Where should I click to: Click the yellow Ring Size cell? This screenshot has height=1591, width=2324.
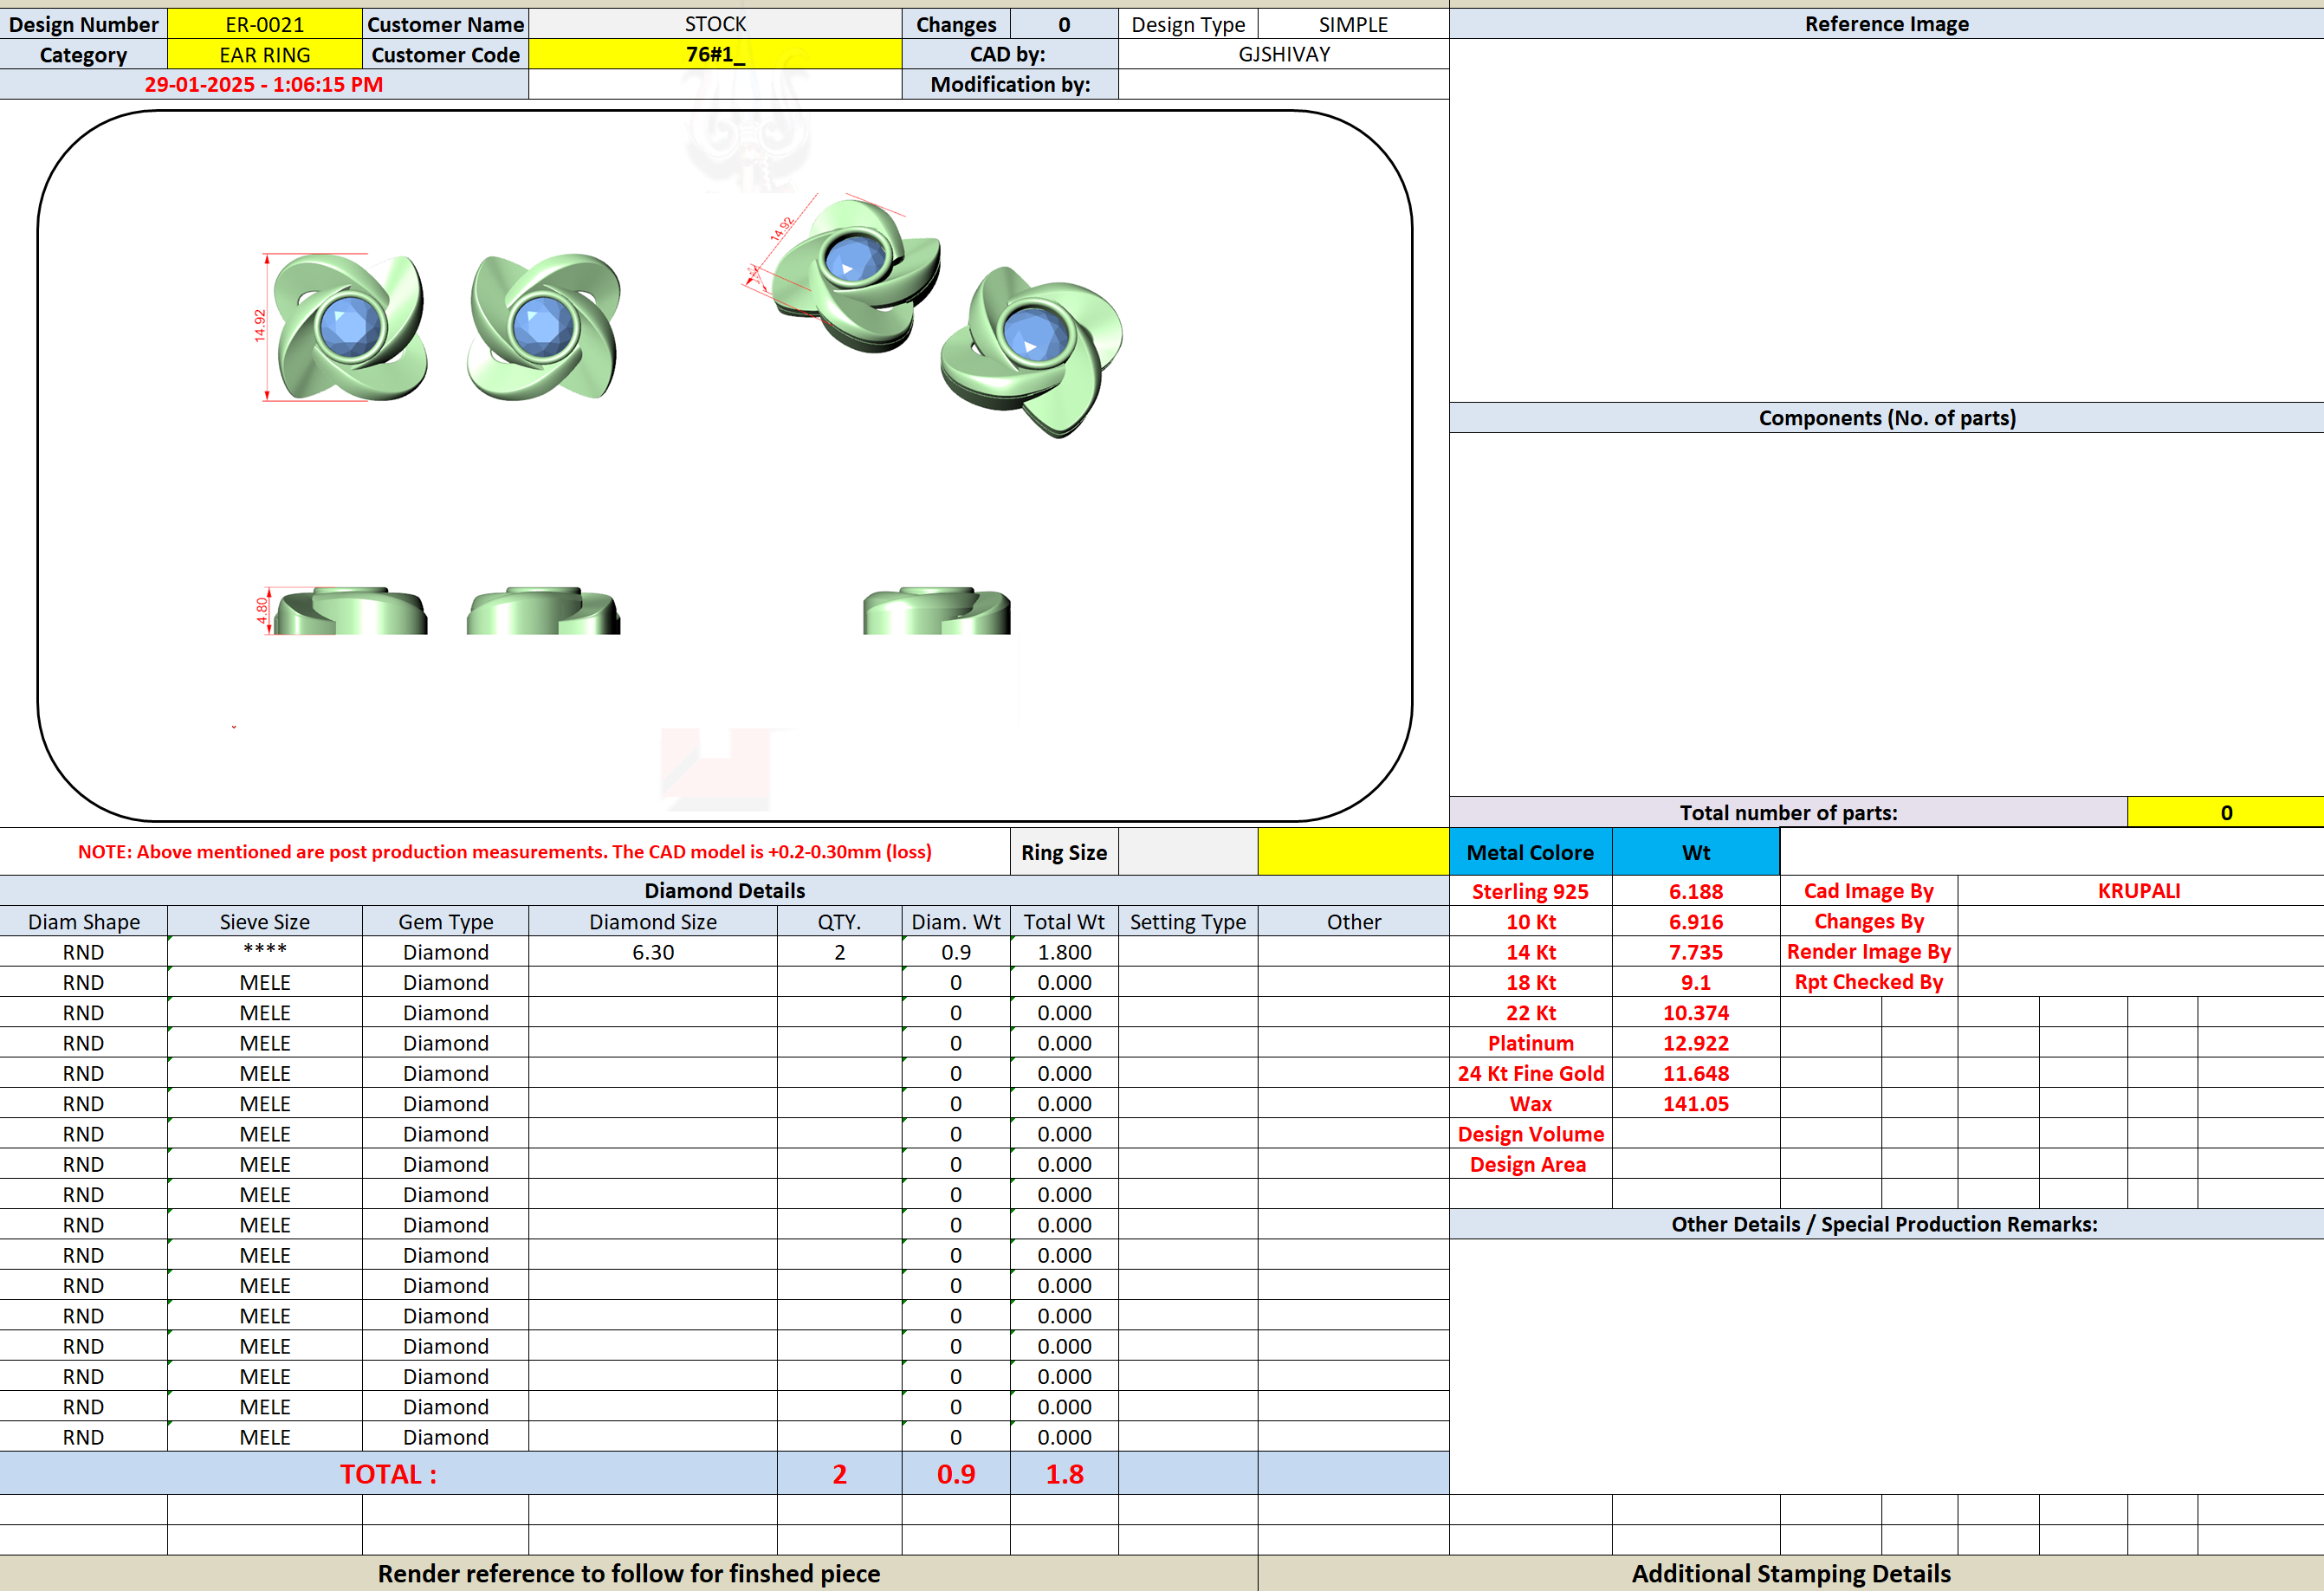pyautogui.click(x=1353, y=852)
